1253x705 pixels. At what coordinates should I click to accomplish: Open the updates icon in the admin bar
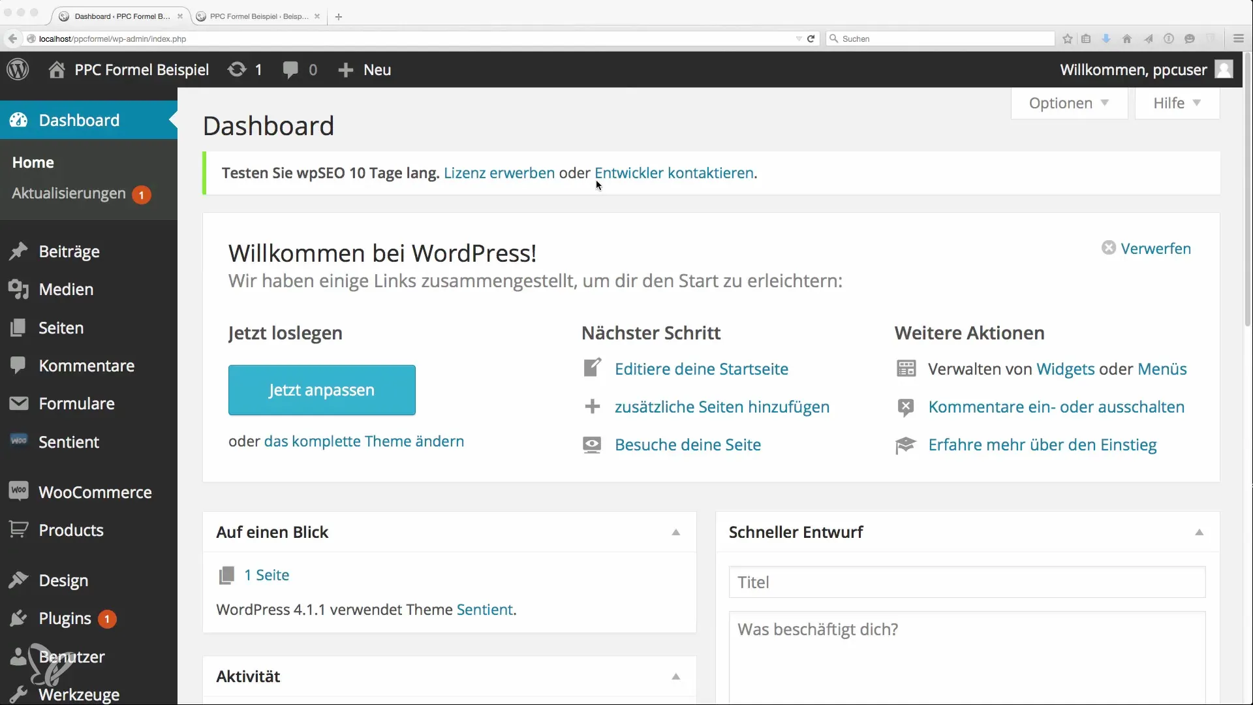(x=237, y=69)
